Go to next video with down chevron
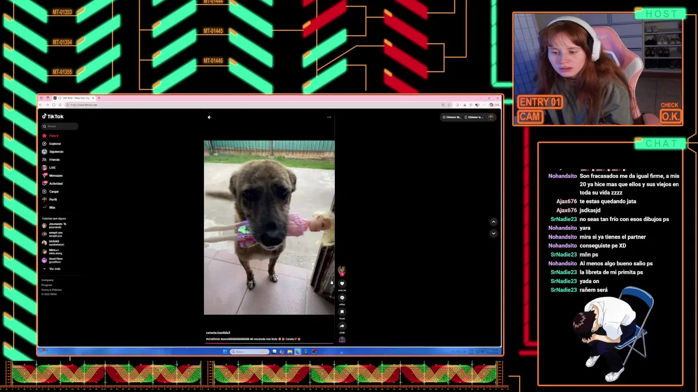698x392 pixels. 494,234
